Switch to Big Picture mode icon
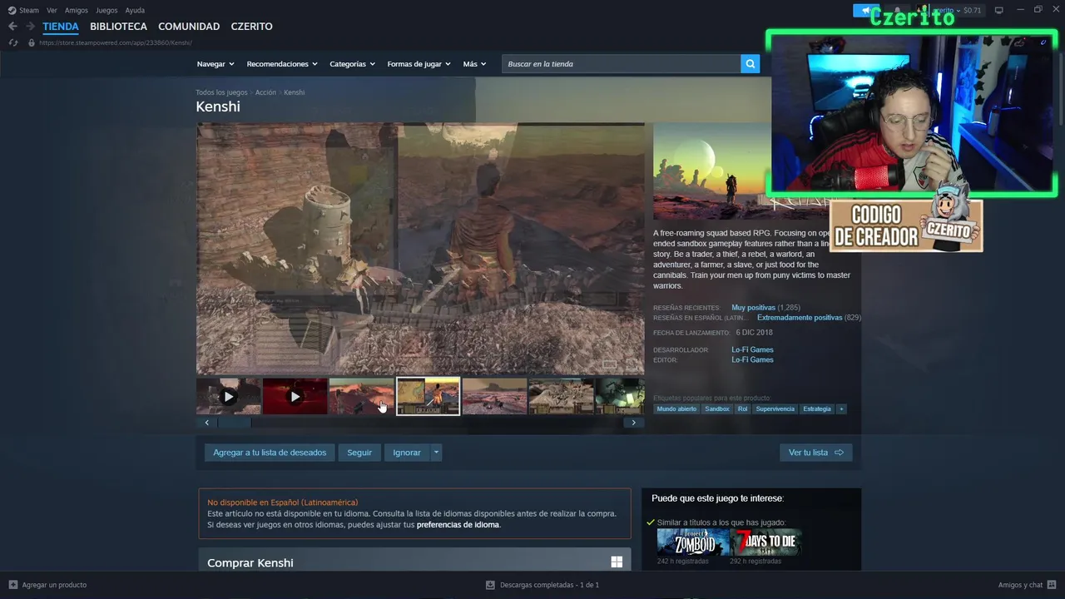The height and width of the screenshot is (599, 1065). [999, 10]
